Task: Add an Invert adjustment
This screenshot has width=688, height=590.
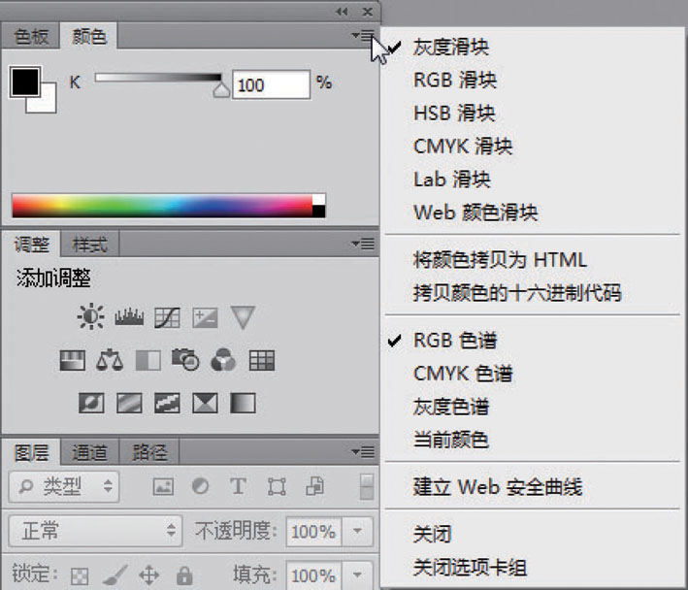Action: point(91,402)
